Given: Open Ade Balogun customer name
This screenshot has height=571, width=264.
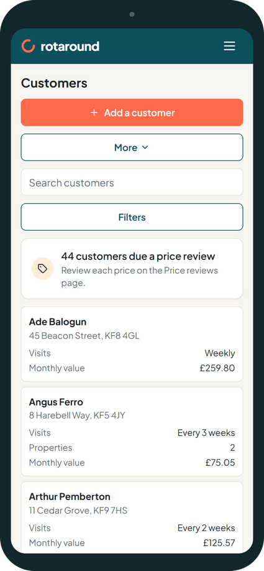Looking at the screenshot, I should coord(58,322).
